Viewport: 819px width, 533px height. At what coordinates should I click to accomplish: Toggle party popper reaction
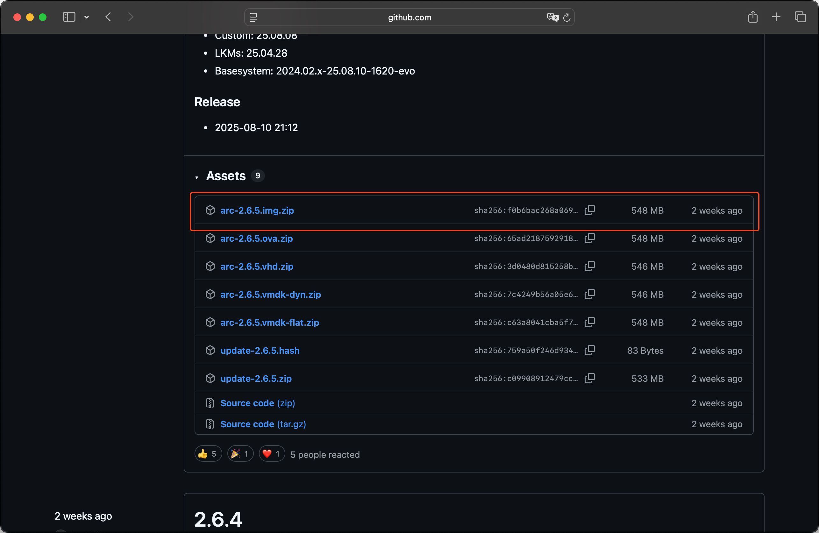coord(240,454)
